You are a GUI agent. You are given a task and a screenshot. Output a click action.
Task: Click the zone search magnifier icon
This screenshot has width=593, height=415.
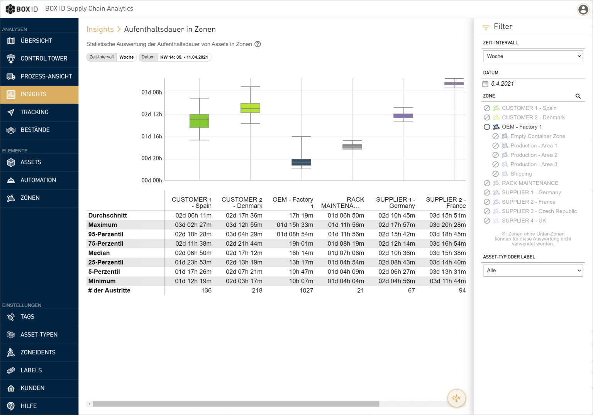coord(578,96)
